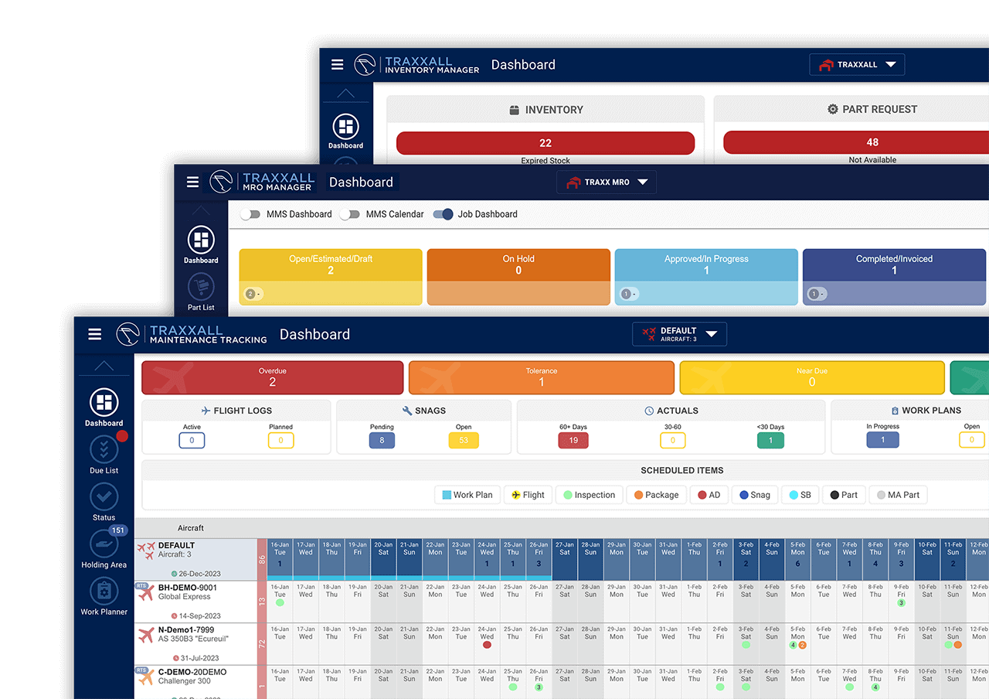
Task: Open TRAXX MRO selector dropdown
Action: [x=607, y=182]
